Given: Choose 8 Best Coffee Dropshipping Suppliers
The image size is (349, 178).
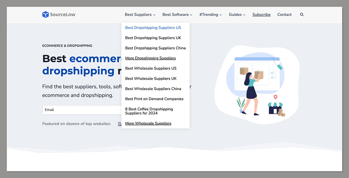Looking at the screenshot, I should (x=149, y=111).
